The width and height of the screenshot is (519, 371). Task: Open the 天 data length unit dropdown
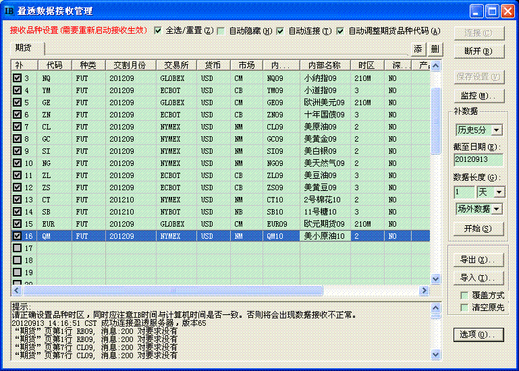[x=499, y=192]
